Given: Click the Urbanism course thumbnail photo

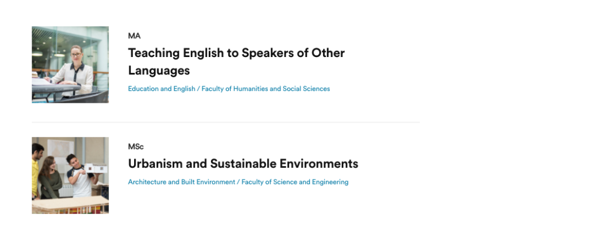Looking at the screenshot, I should tap(70, 175).
